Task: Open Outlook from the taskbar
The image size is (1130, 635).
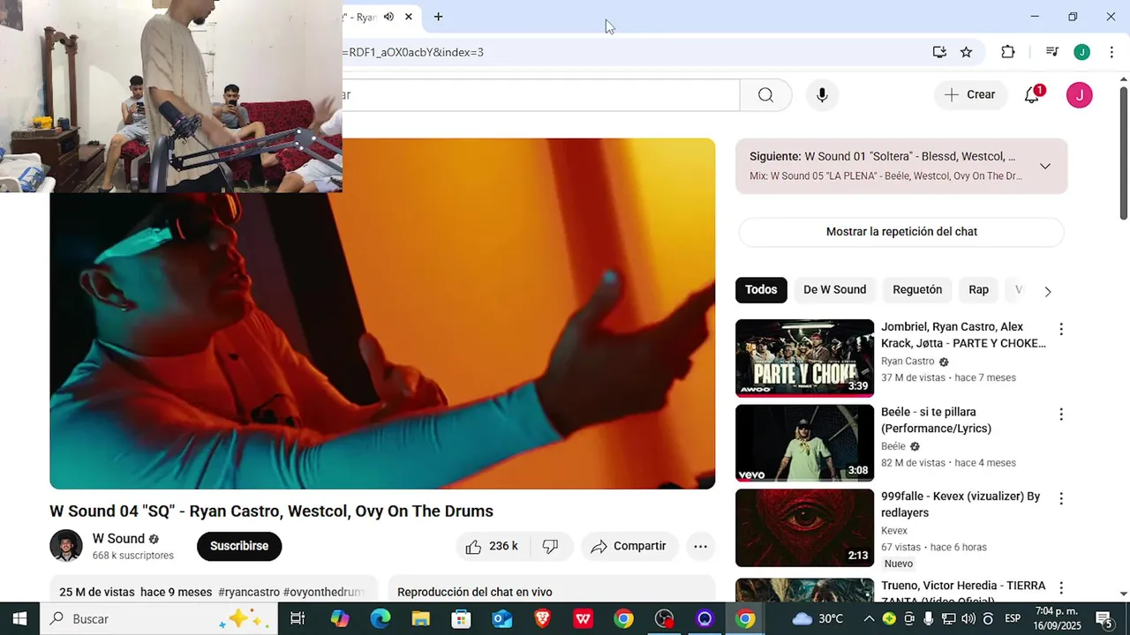Action: (x=501, y=618)
